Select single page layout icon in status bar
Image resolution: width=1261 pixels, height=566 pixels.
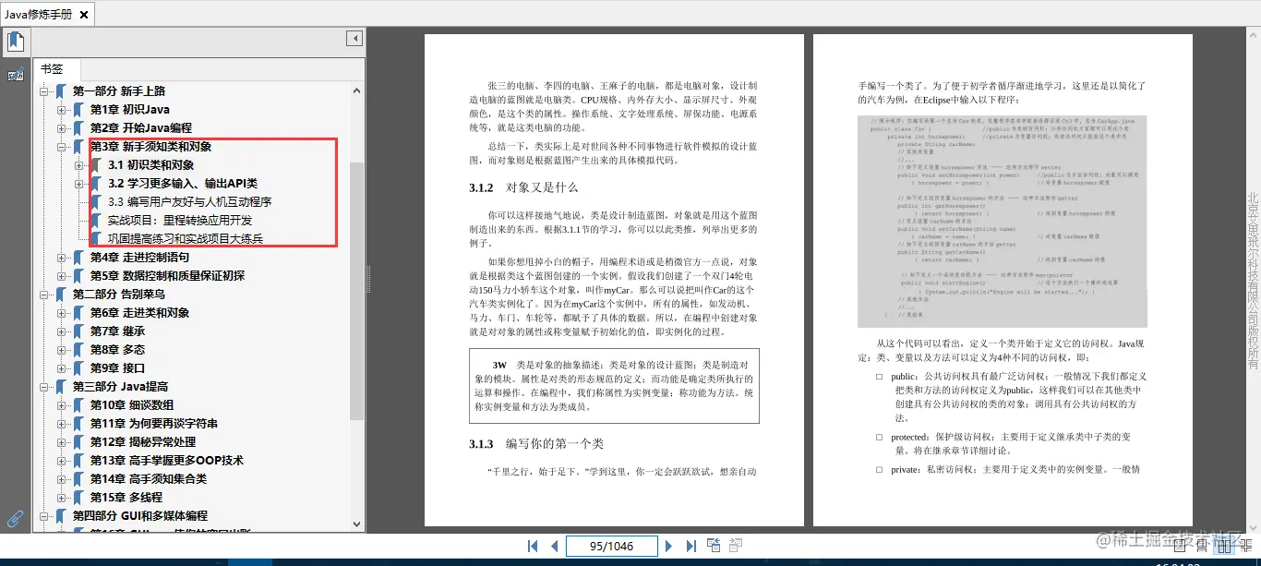pyautogui.click(x=1180, y=547)
